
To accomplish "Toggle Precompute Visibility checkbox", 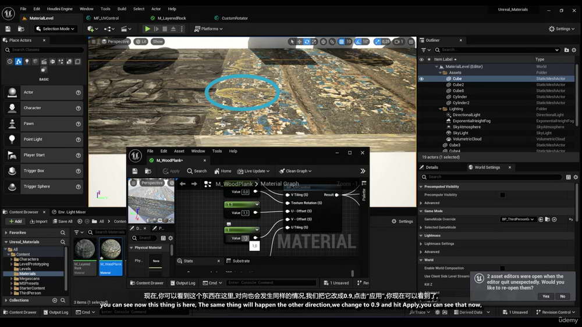I will click(502, 195).
